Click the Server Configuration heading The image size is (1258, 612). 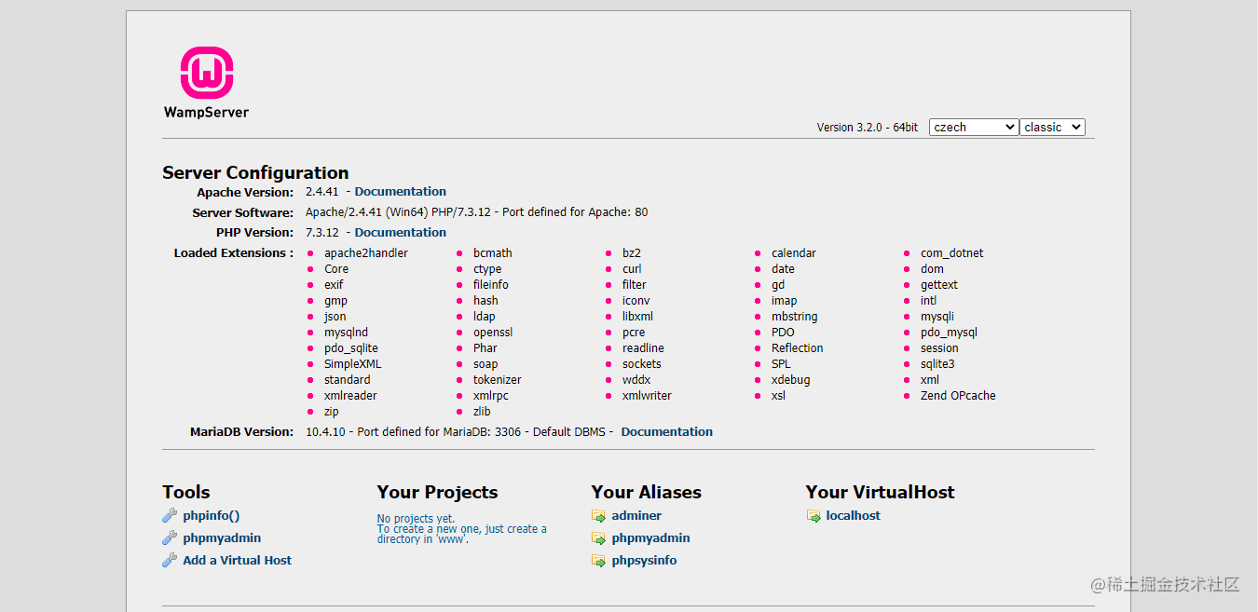click(x=255, y=172)
